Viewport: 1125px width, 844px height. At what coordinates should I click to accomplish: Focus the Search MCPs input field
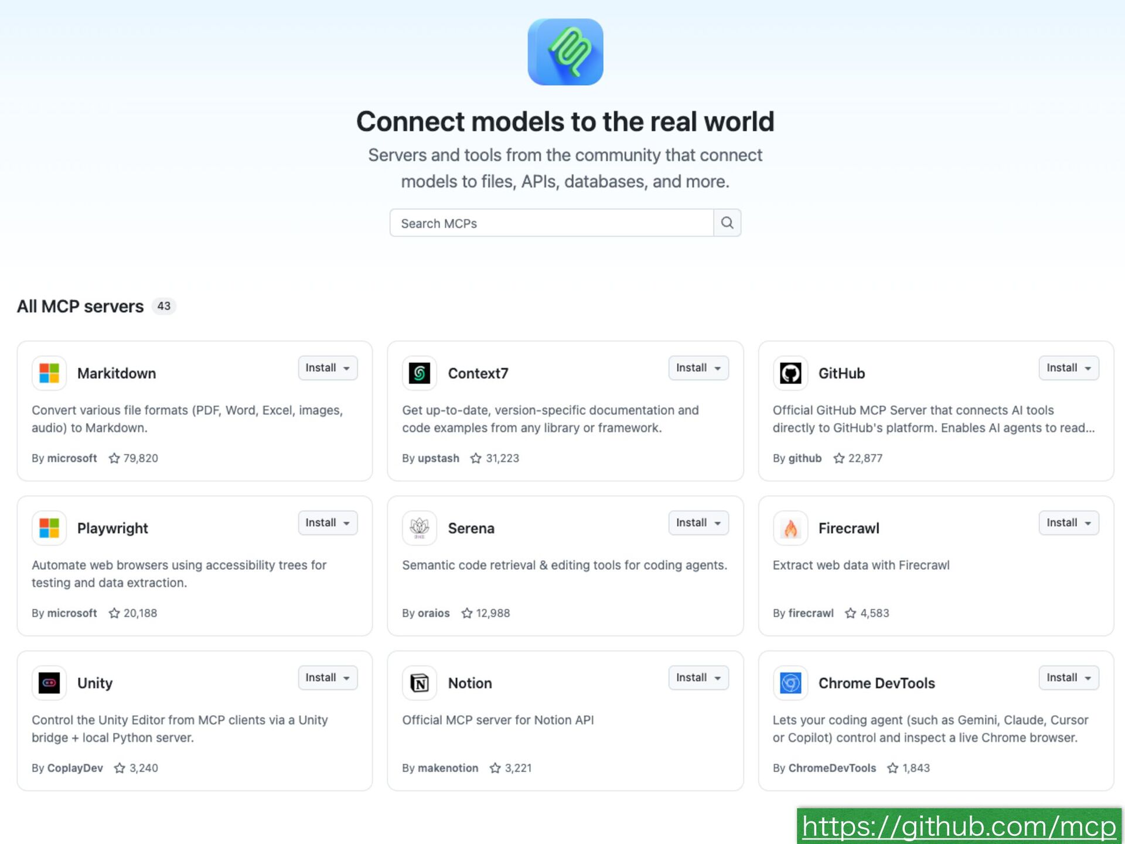(551, 223)
